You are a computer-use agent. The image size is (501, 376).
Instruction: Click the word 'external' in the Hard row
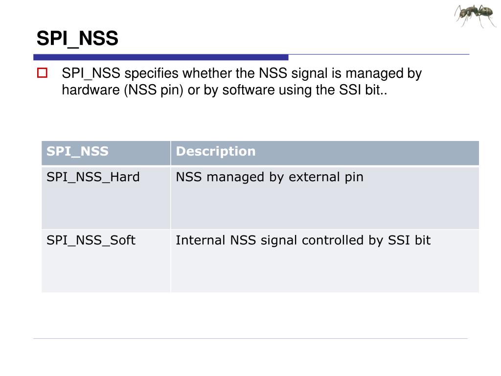314,177
